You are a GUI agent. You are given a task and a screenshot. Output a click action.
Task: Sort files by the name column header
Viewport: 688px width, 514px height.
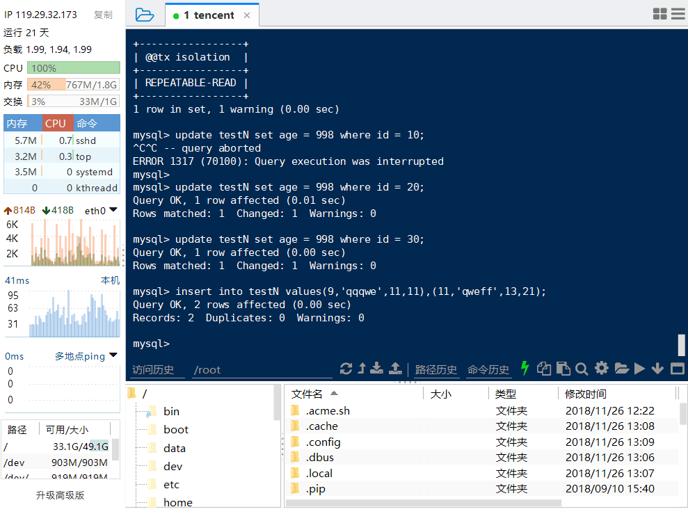(355, 394)
